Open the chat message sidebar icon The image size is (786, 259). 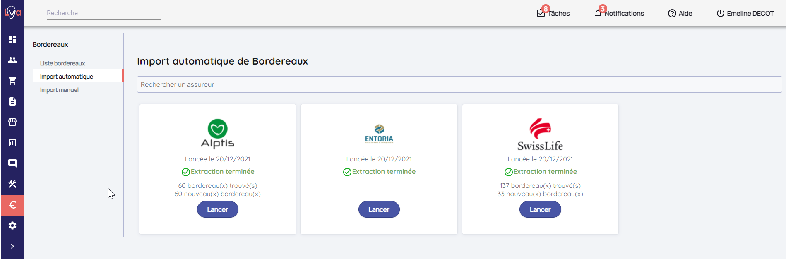coord(12,163)
